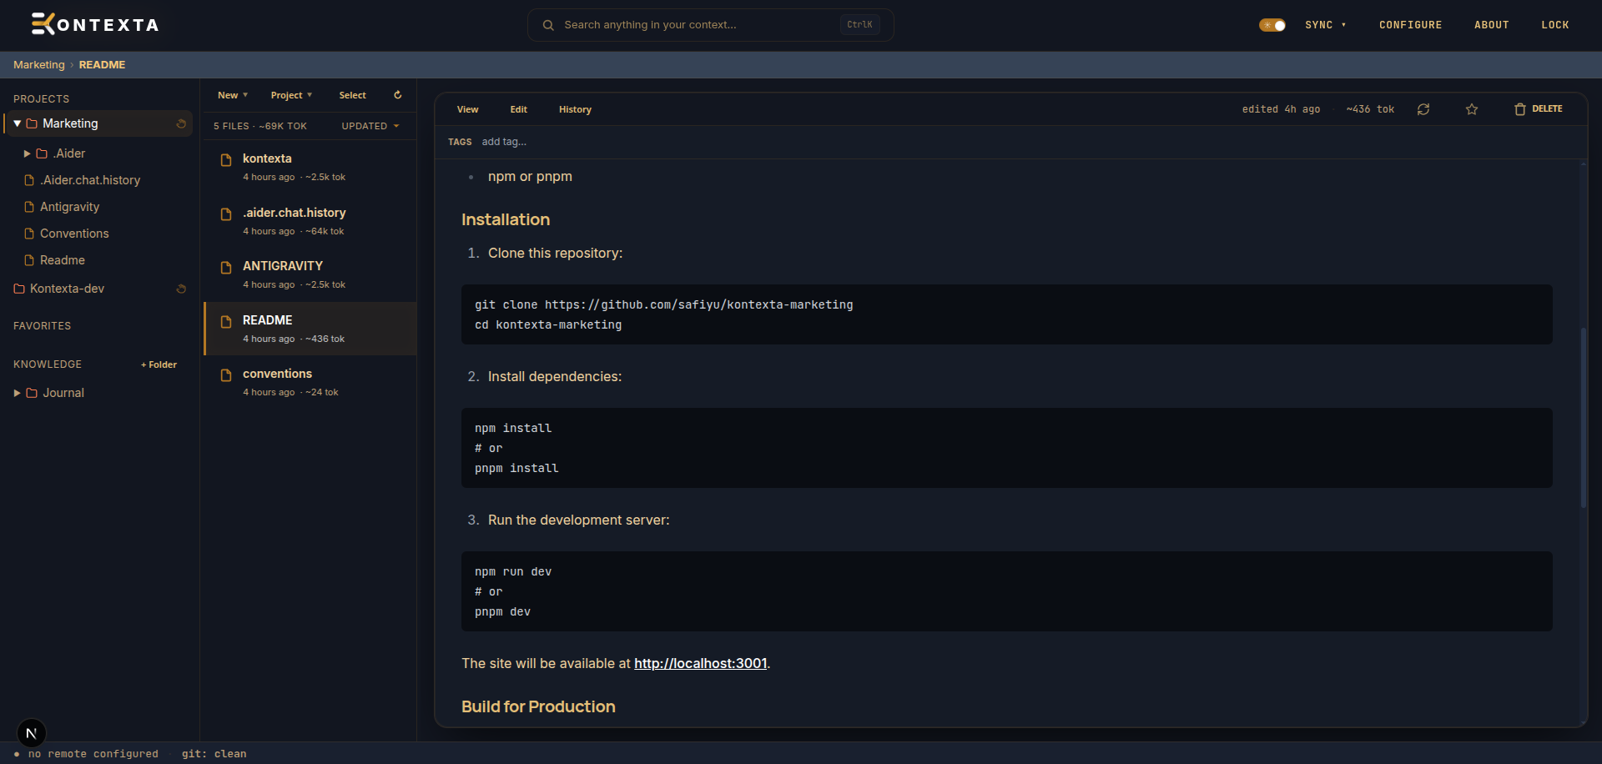Add a knowledge folder with + Folder

pyautogui.click(x=159, y=364)
